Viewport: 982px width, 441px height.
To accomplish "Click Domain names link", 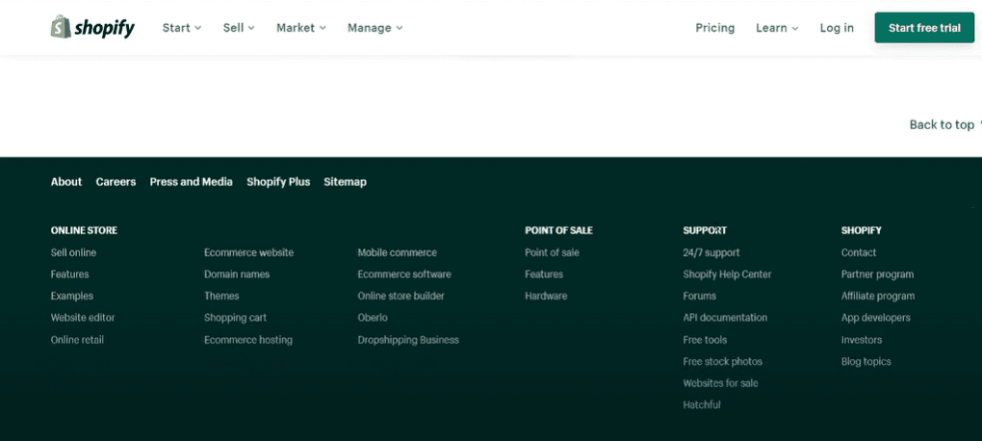I will (x=237, y=274).
